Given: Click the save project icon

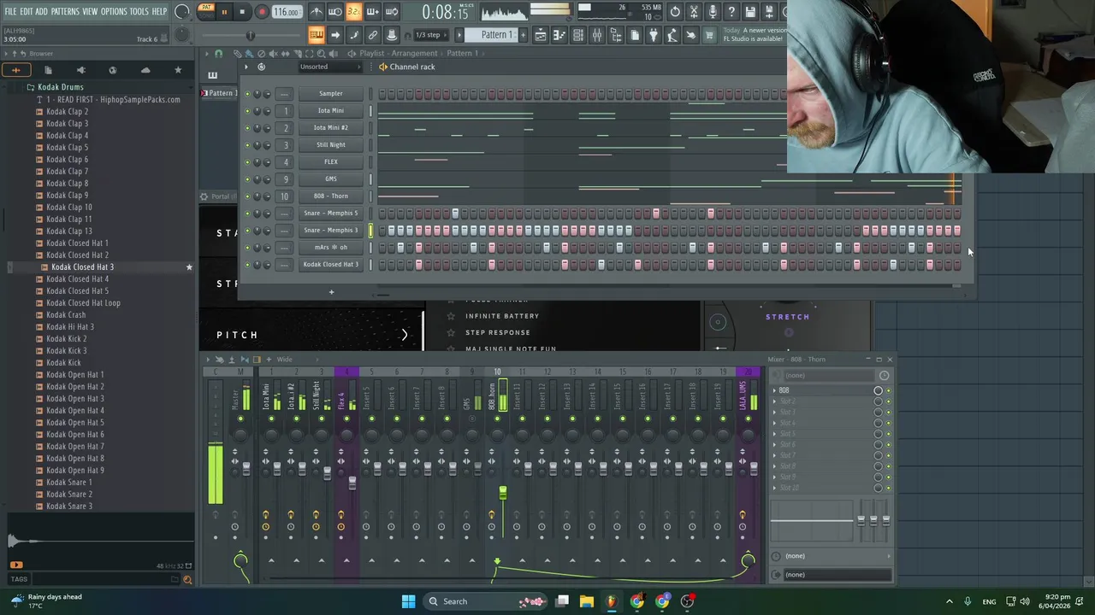Looking at the screenshot, I should coord(750,12).
